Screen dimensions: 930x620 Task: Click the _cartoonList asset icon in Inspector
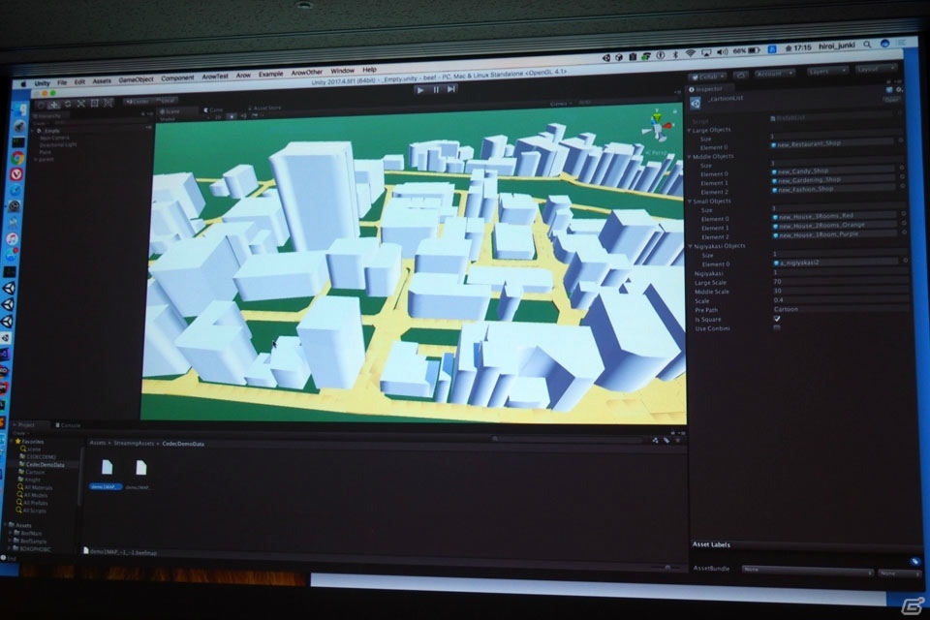coord(696,104)
